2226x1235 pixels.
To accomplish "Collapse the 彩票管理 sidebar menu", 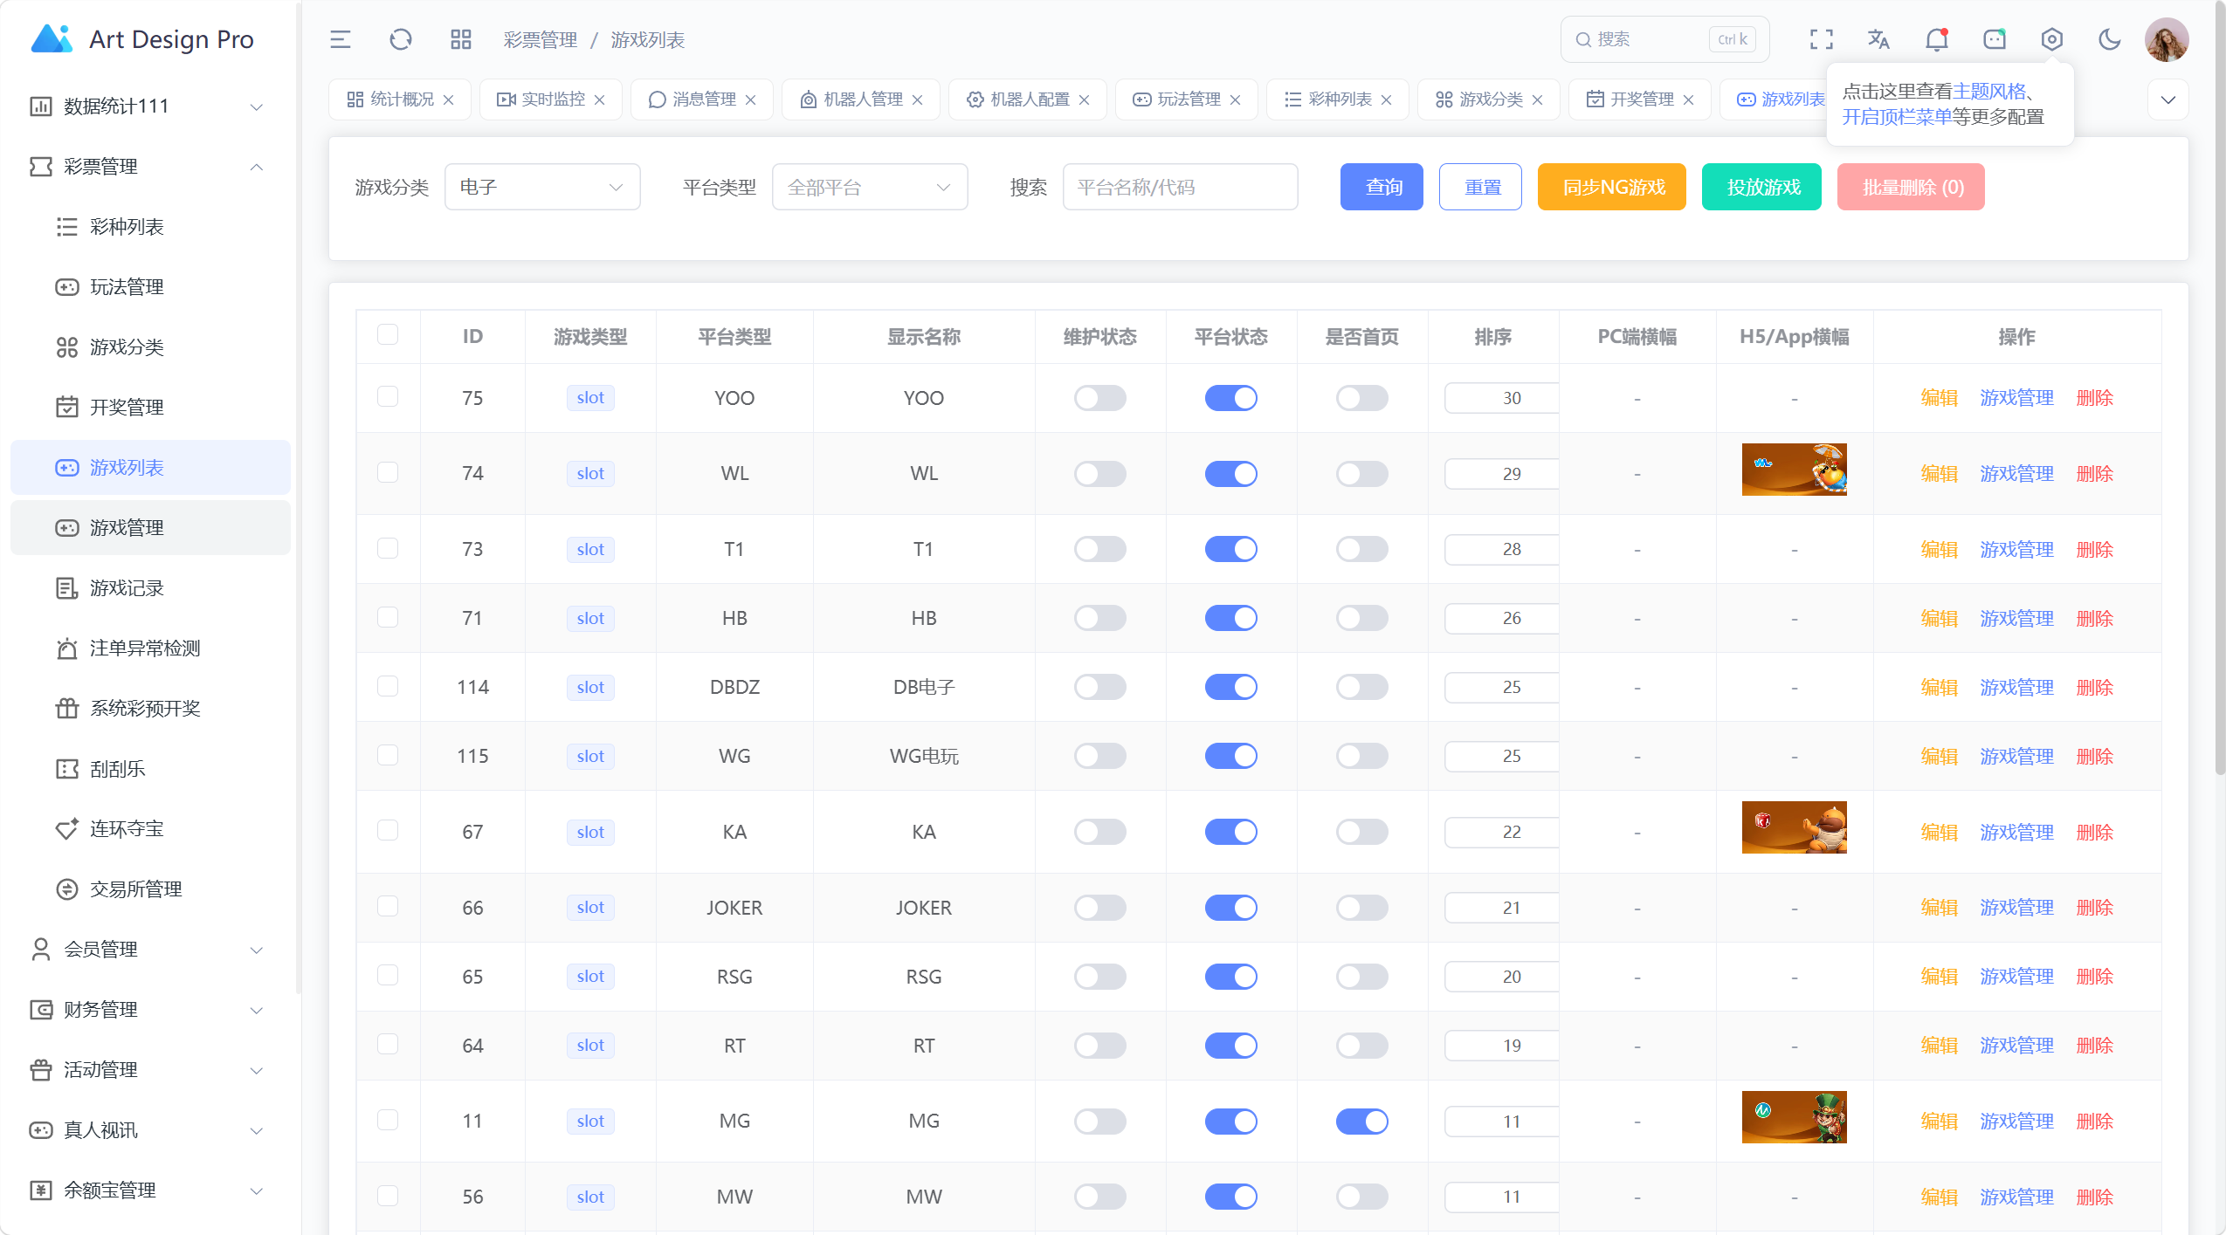I will click(150, 167).
